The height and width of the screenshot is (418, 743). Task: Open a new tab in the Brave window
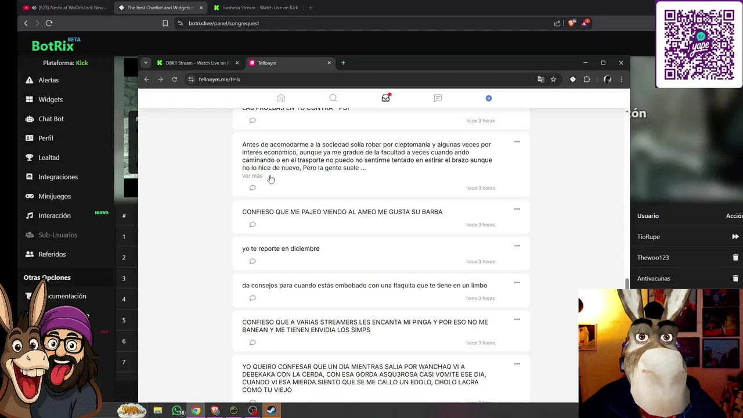(311, 8)
